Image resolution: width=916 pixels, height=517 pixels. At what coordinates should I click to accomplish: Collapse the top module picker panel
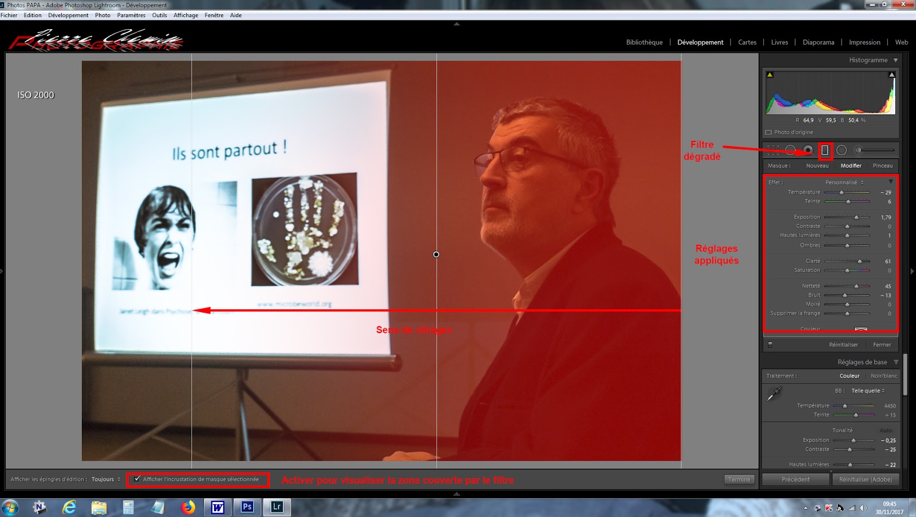coord(456,24)
